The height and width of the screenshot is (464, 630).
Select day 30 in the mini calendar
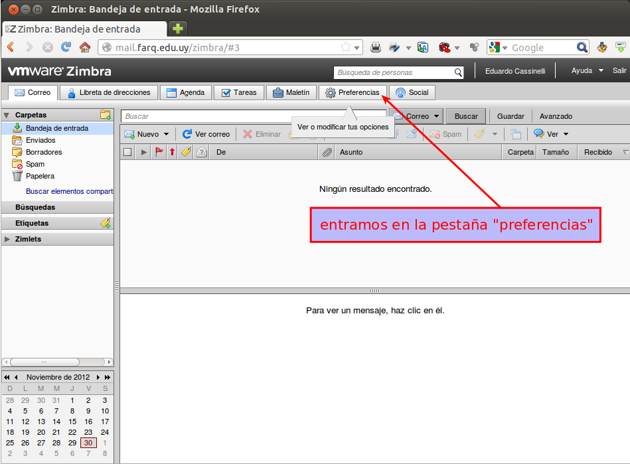click(x=88, y=443)
